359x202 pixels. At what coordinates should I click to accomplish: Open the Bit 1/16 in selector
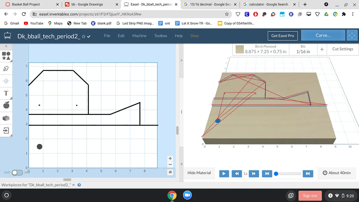303,49
